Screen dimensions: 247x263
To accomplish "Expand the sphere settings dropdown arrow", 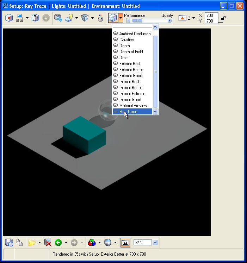I will click(x=115, y=243).
